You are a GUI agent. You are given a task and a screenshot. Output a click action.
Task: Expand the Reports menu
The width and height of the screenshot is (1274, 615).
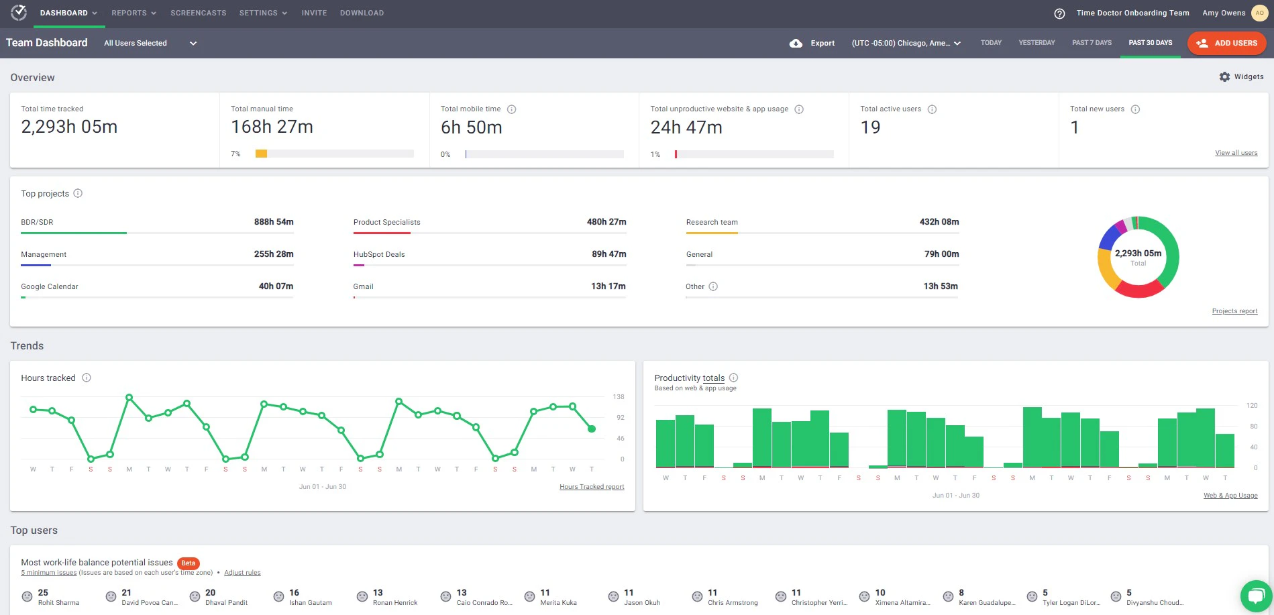134,13
